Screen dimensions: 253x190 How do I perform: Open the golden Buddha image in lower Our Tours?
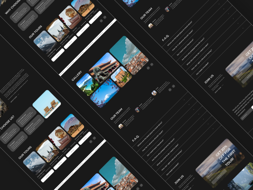[x=60, y=138]
